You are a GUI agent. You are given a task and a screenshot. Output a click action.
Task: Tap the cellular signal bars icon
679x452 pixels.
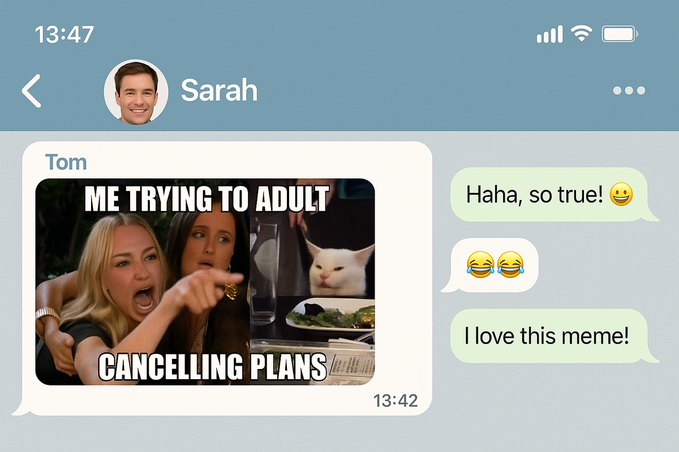click(x=549, y=35)
